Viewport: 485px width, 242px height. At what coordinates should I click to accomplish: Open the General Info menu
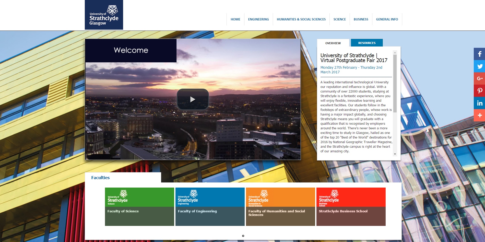tap(387, 19)
